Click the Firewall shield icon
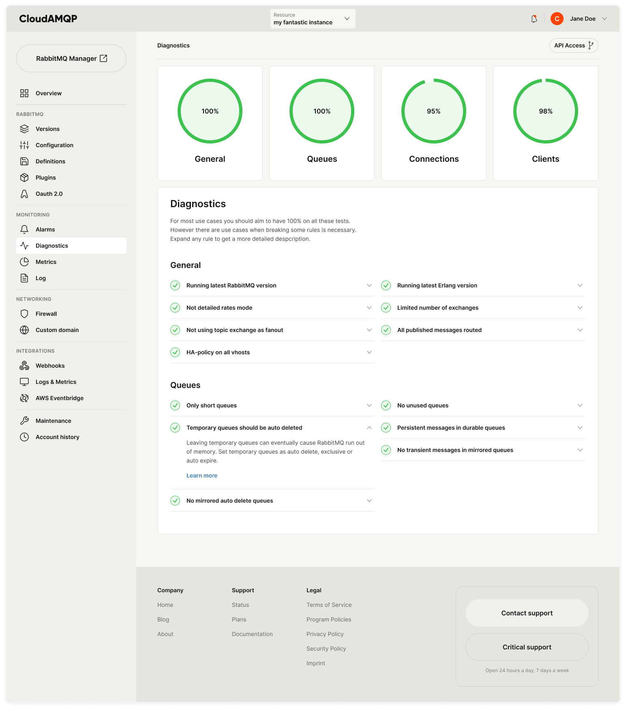This screenshot has height=709, width=626. 24,314
